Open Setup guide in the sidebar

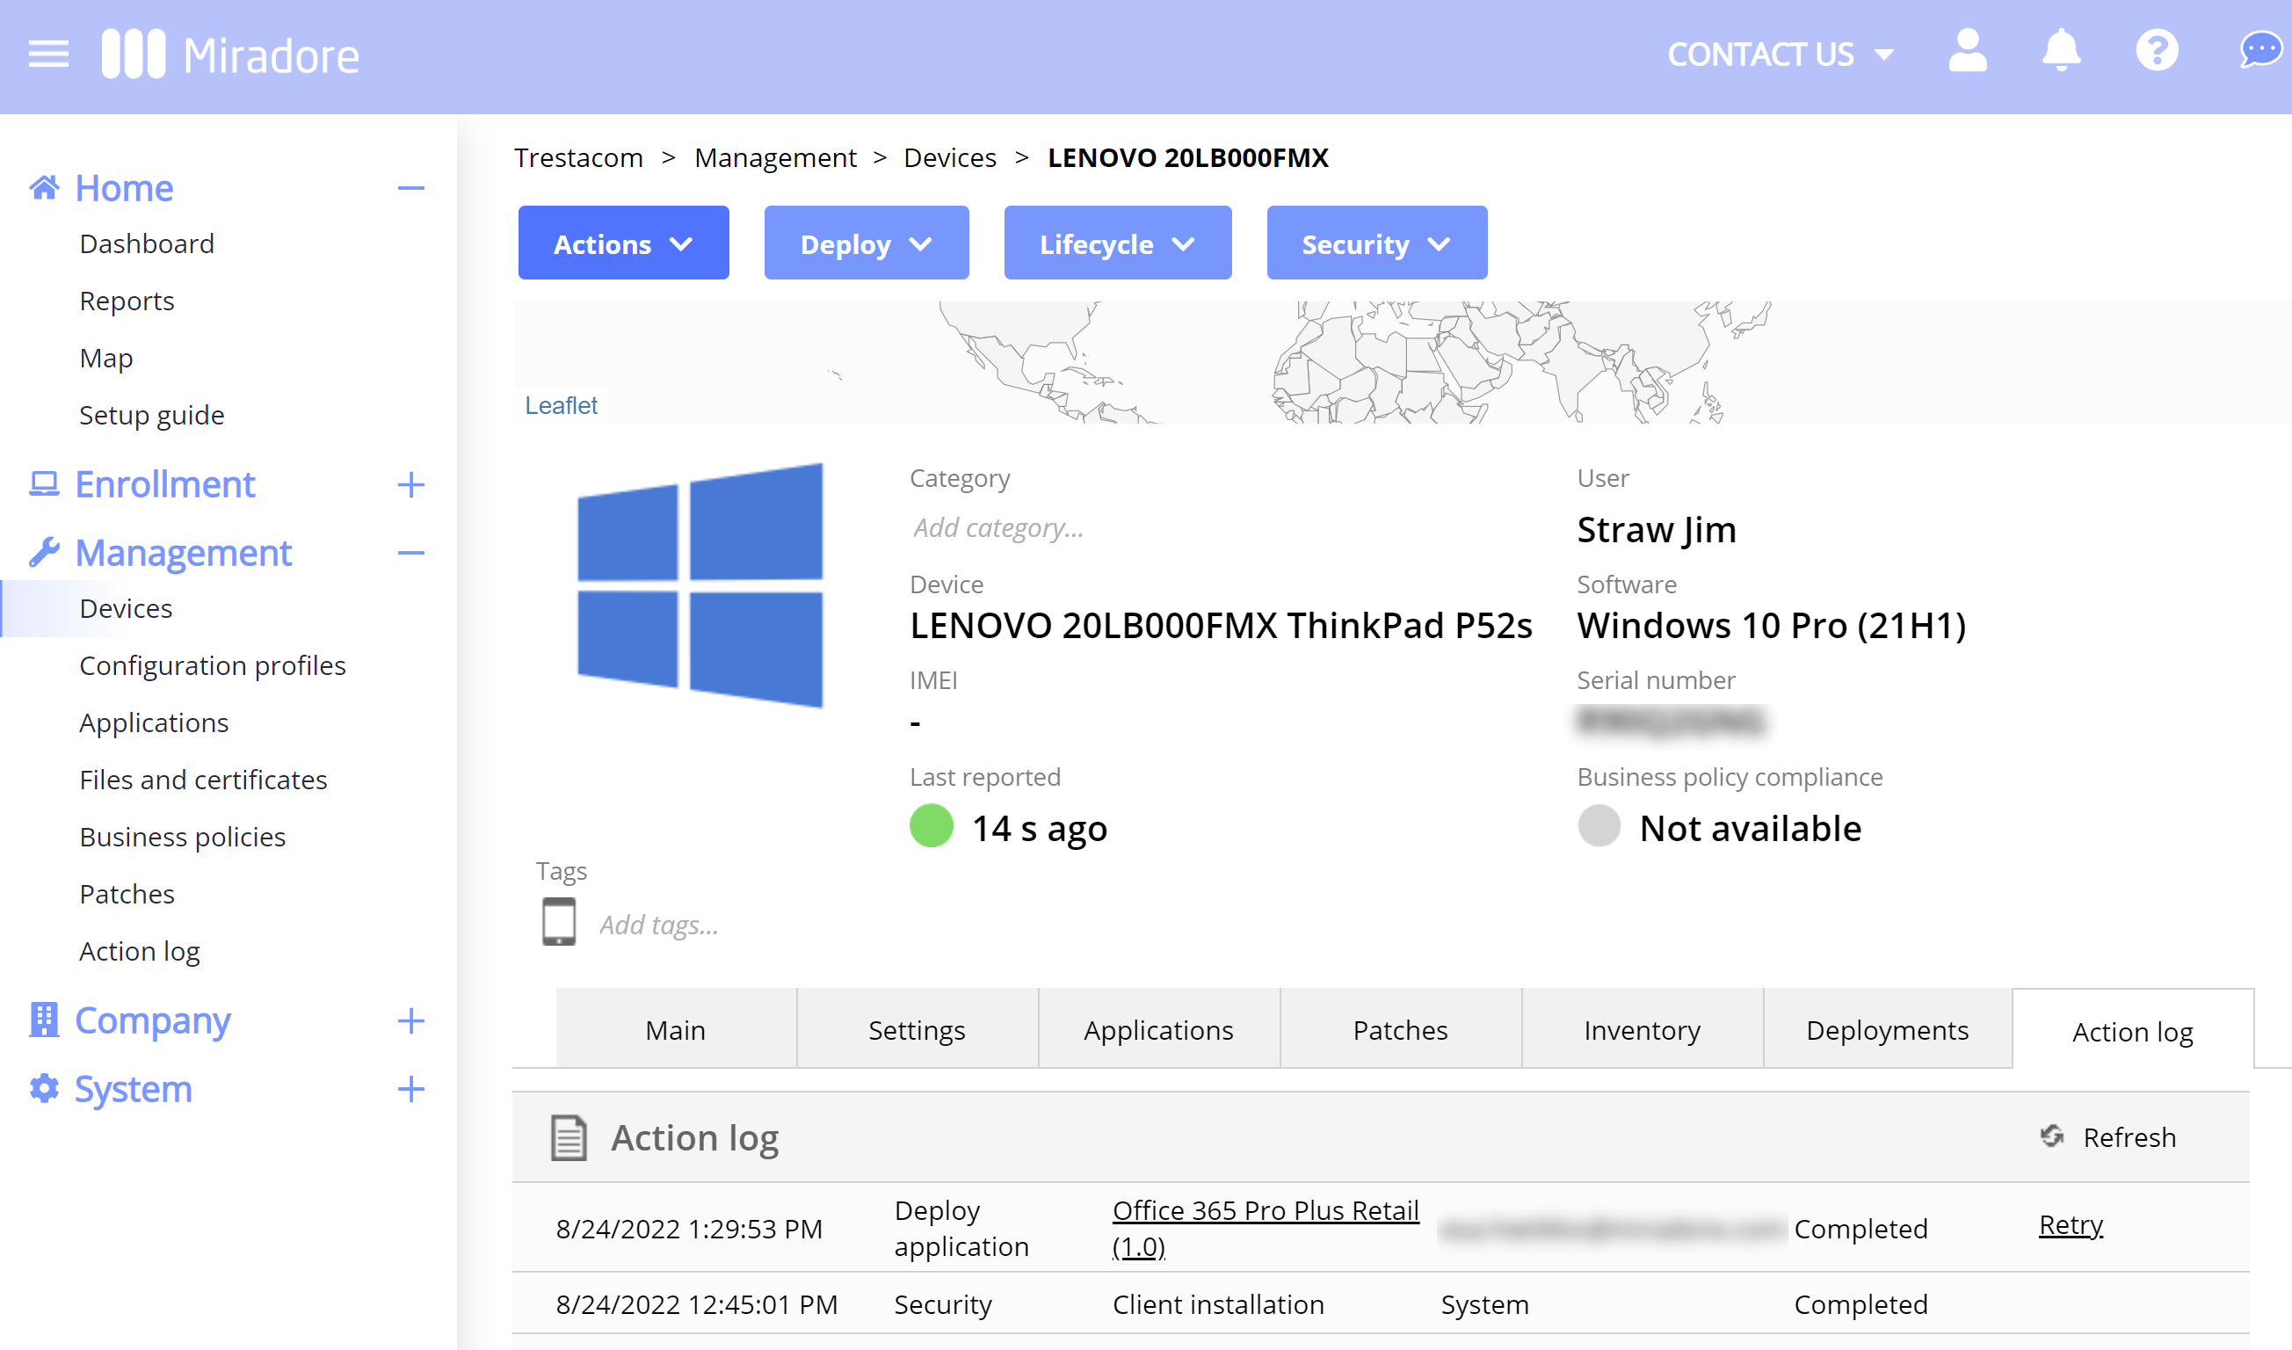[151, 415]
